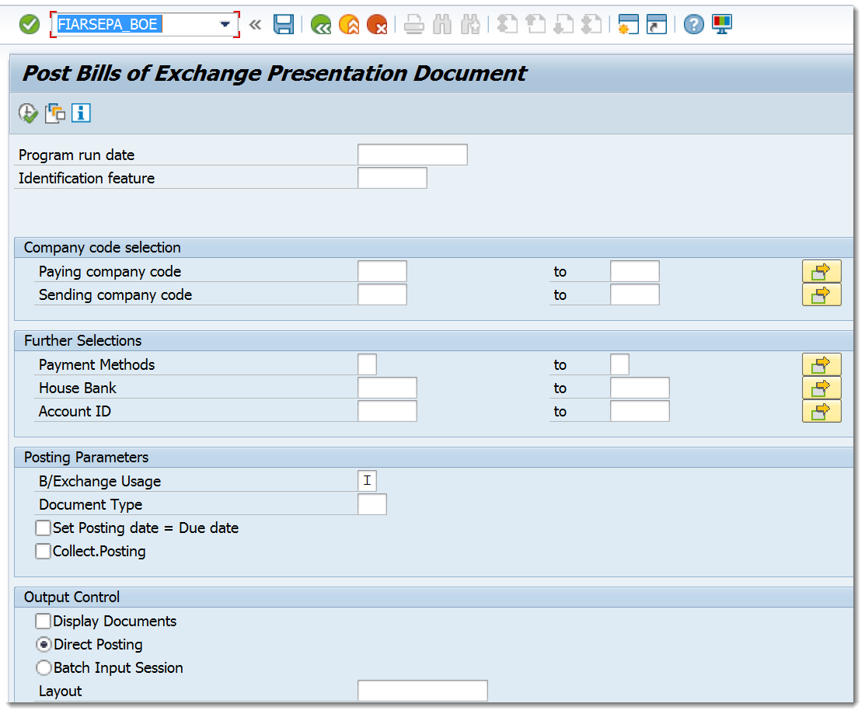865x714 pixels.
Task: Click the Program run date field
Action: click(412, 155)
